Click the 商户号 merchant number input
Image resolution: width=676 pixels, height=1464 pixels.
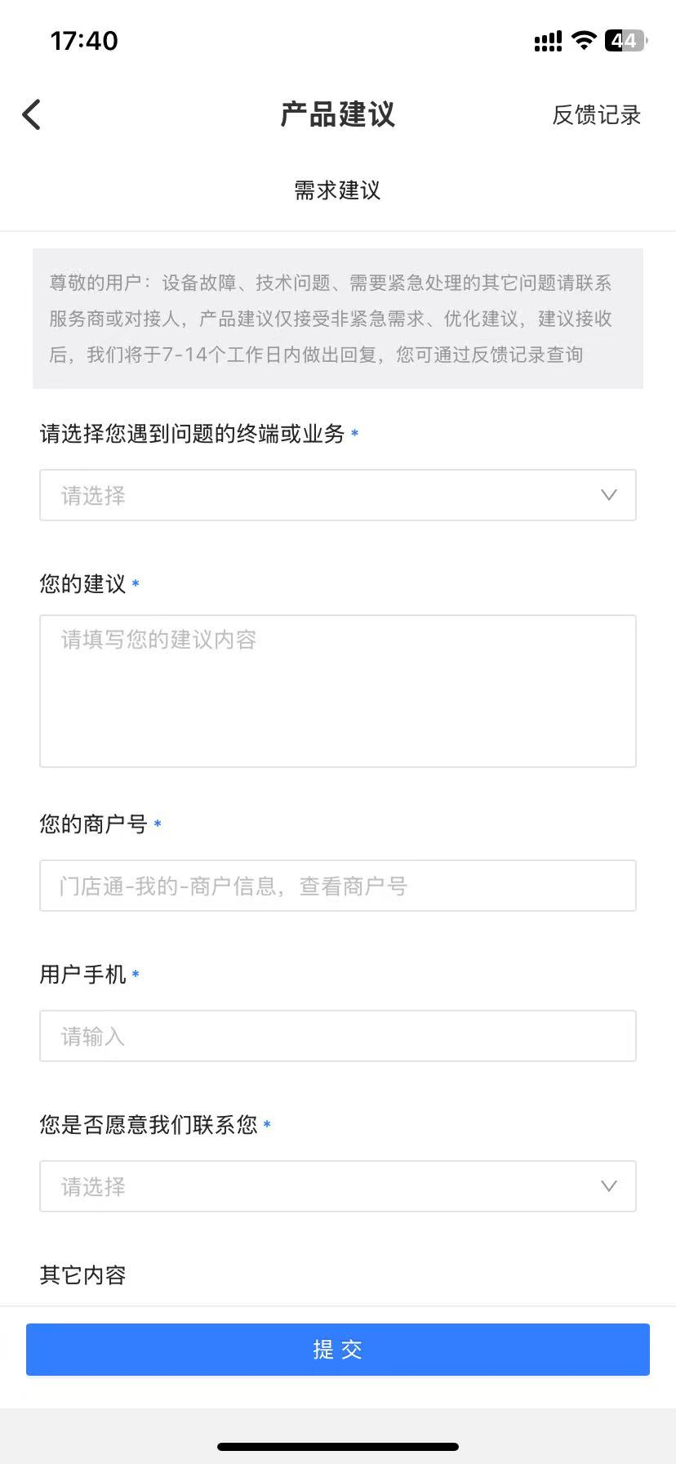337,886
